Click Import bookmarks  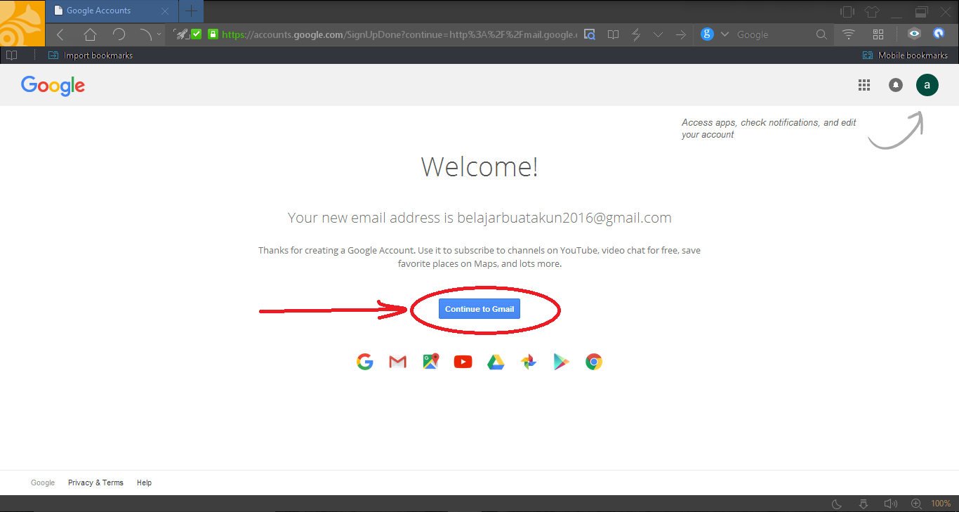(x=91, y=55)
